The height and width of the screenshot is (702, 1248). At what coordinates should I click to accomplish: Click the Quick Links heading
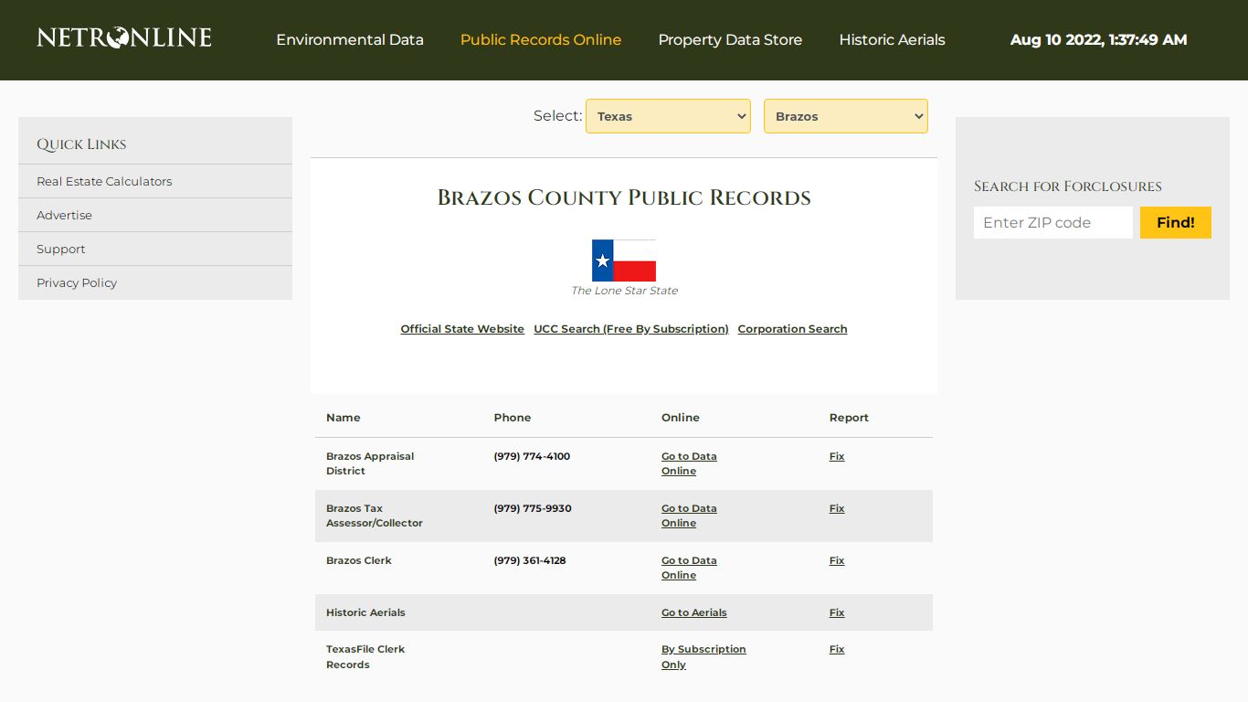coord(81,144)
